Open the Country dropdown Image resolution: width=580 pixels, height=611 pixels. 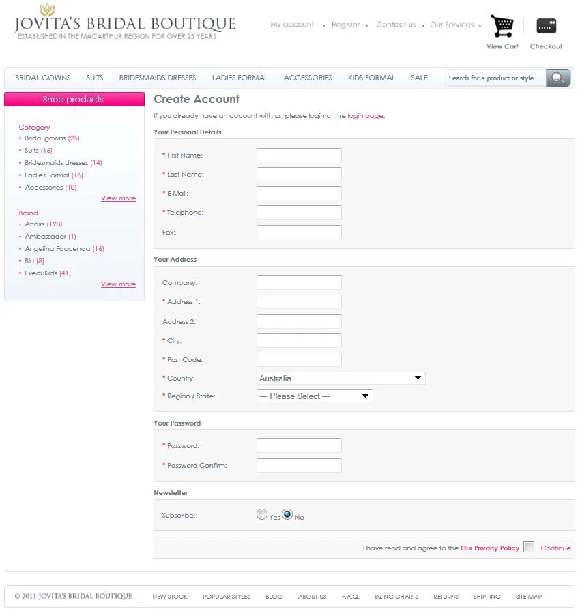point(340,377)
